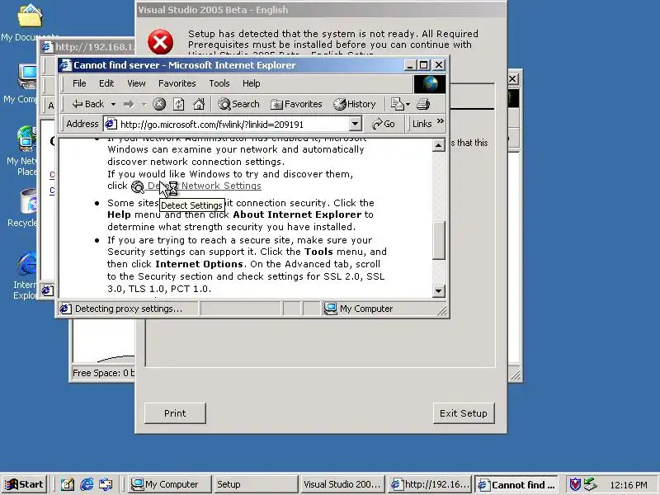The image size is (660, 495).
Task: Print the page with the printer icon
Action: 423,104
